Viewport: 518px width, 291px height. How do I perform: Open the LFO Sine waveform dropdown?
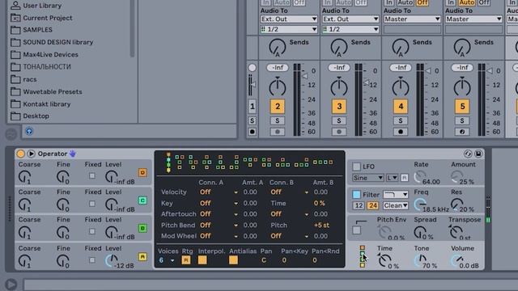click(x=367, y=178)
